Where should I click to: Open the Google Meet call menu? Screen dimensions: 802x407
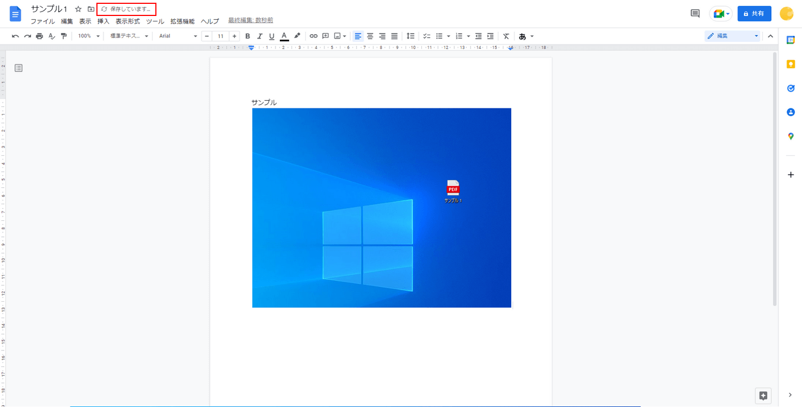coord(721,14)
